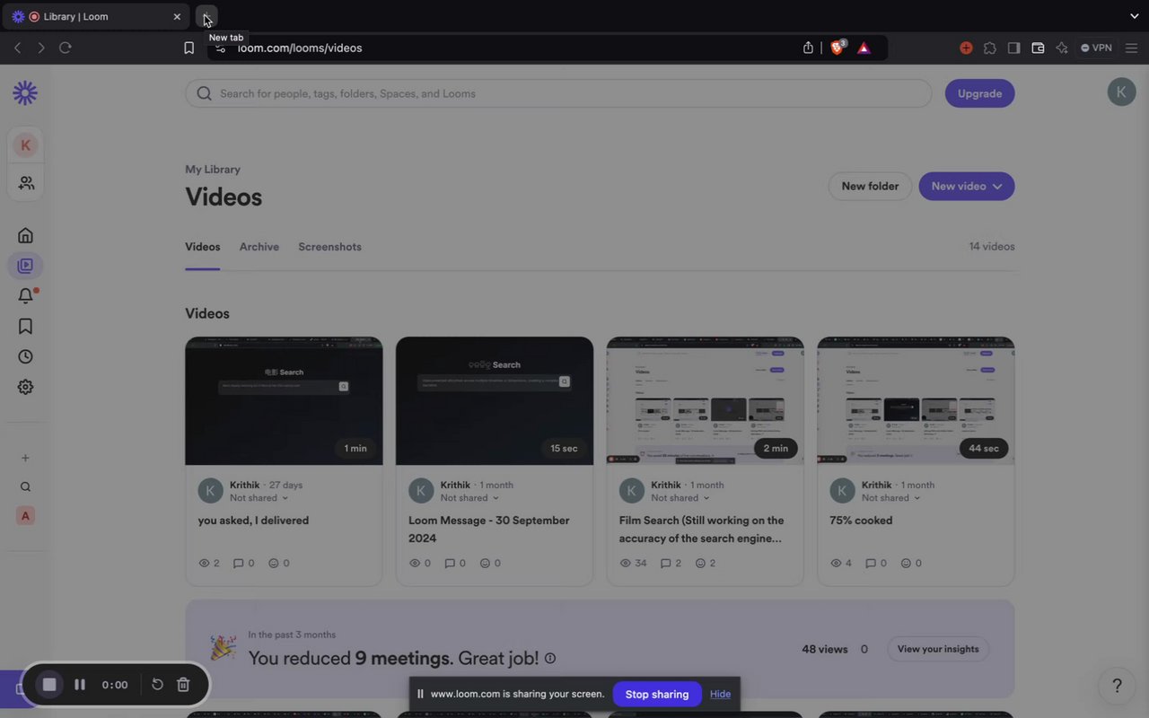Viewport: 1149px width, 718px height.
Task: Click the browser back arrow
Action: tap(18, 48)
